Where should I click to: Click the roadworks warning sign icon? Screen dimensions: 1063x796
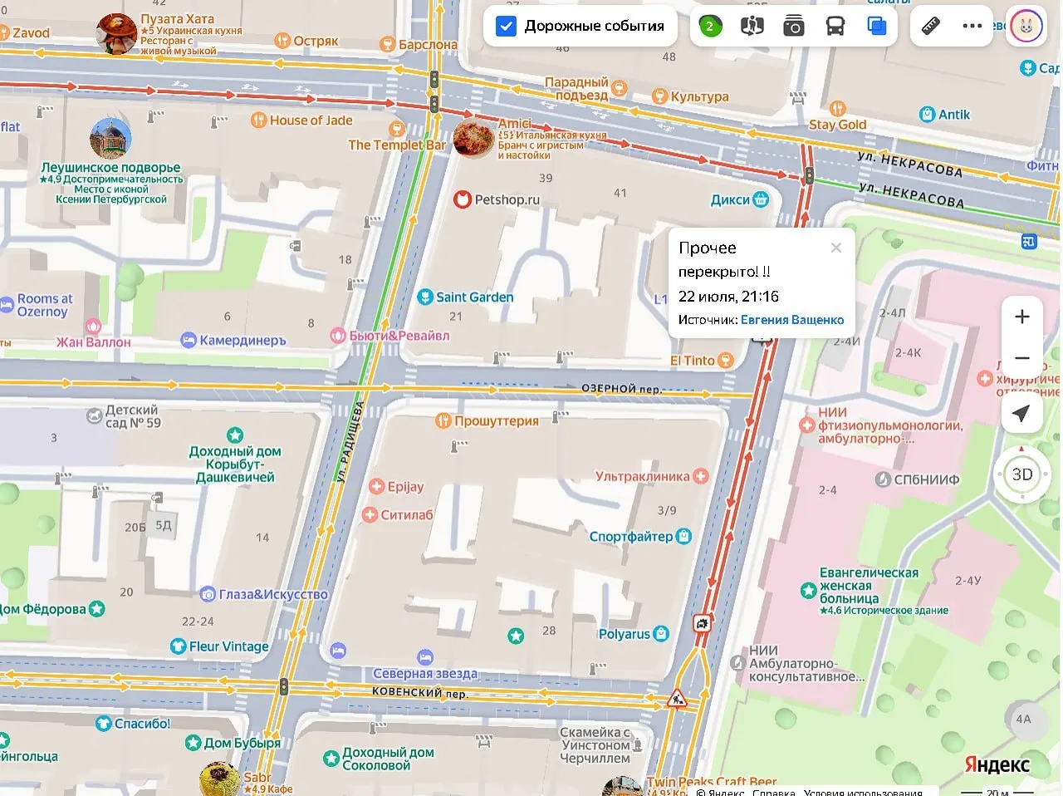(x=677, y=698)
